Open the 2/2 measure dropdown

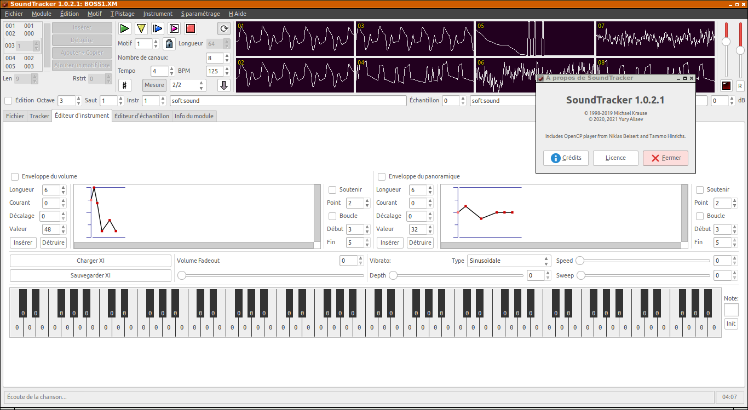coord(188,85)
